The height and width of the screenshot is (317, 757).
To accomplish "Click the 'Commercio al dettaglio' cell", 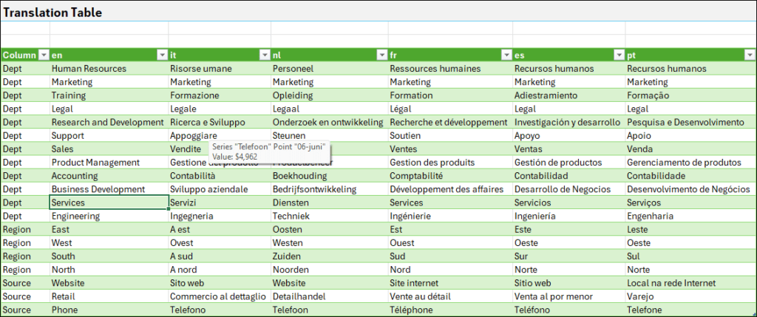I will point(217,296).
